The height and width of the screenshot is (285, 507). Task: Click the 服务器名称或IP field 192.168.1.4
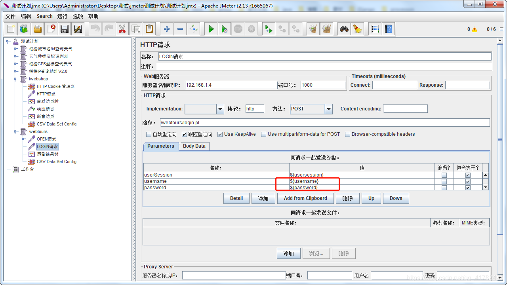[x=231, y=85]
